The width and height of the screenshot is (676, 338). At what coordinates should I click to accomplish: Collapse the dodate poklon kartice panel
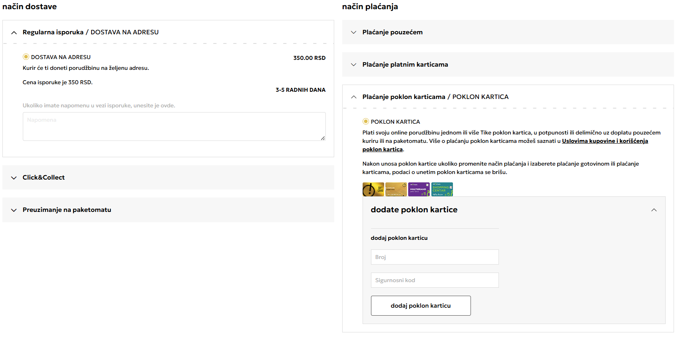pyautogui.click(x=654, y=210)
